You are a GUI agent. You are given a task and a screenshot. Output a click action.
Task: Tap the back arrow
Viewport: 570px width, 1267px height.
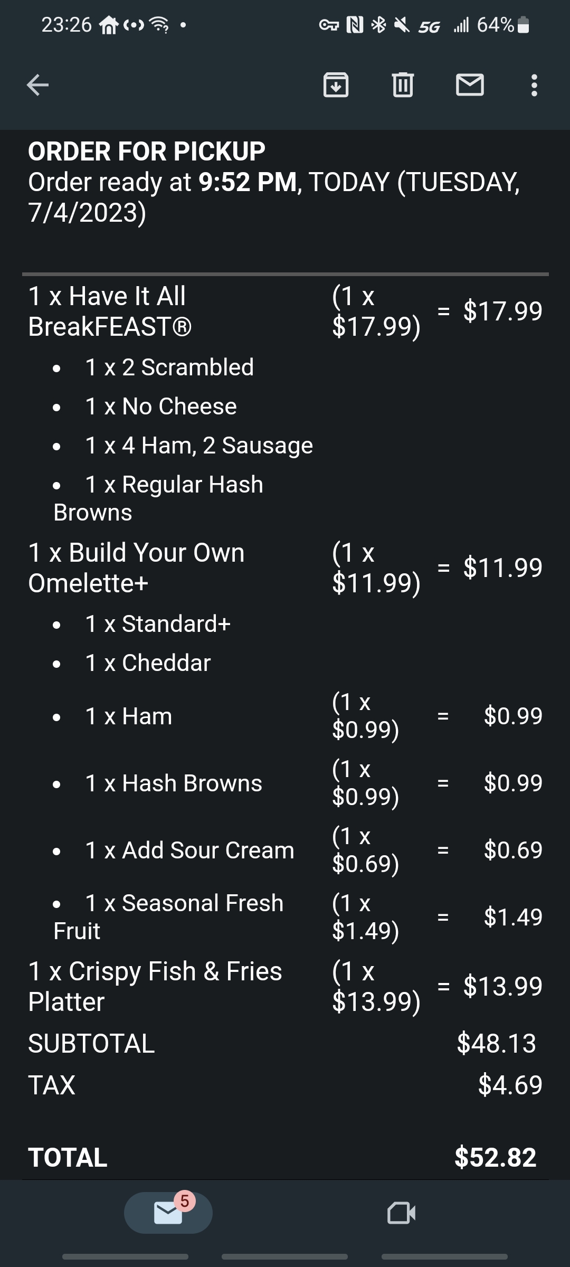pos(38,84)
